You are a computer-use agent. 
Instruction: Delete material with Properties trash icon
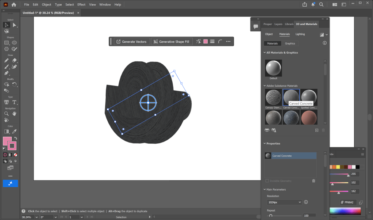pos(314,181)
